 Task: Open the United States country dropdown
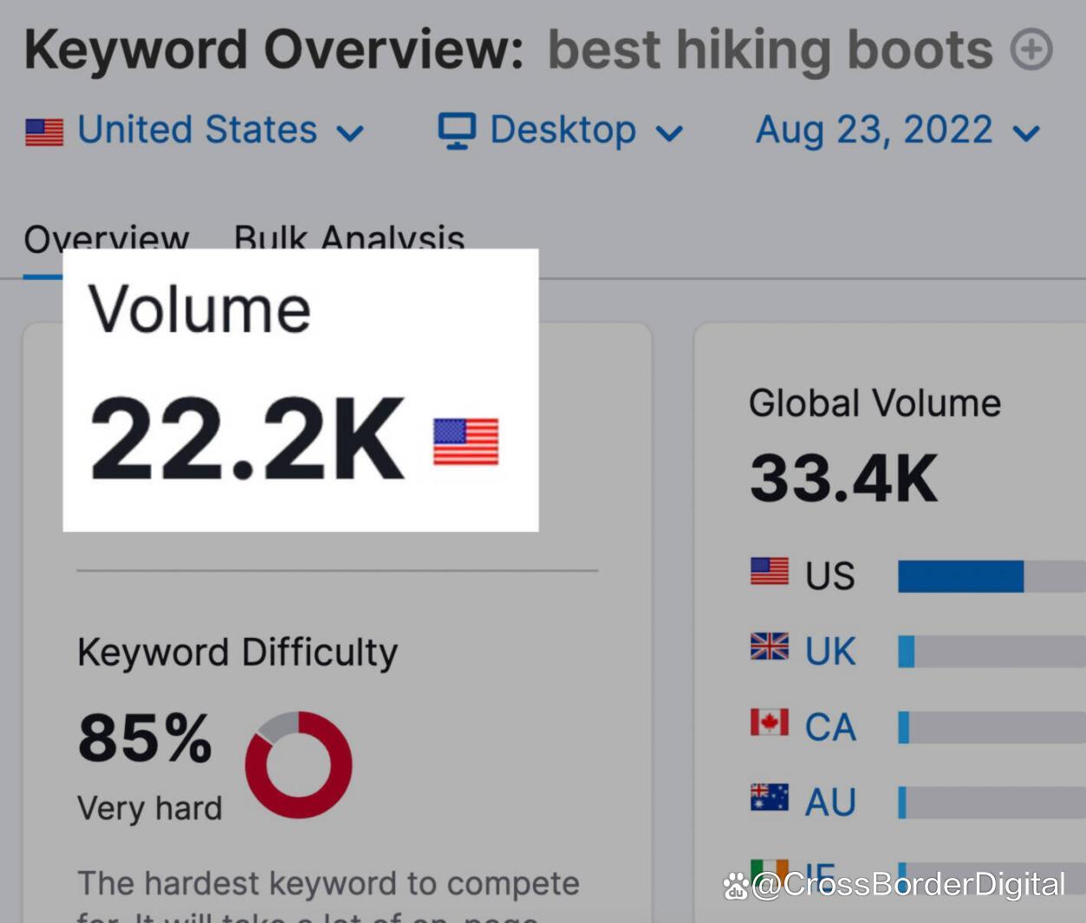pos(197,131)
